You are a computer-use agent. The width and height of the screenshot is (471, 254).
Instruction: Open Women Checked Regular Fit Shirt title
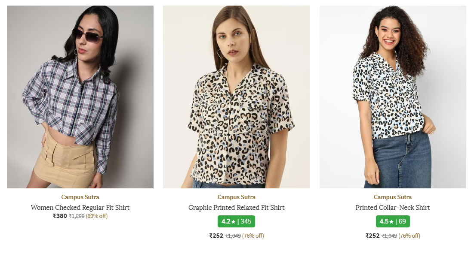[80, 208]
